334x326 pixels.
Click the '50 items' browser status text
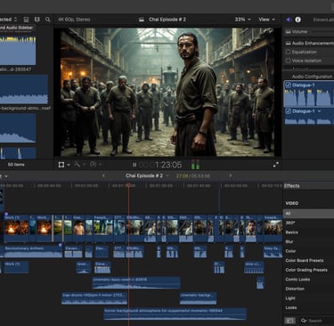point(16,165)
